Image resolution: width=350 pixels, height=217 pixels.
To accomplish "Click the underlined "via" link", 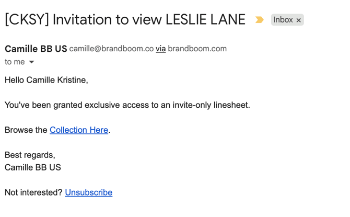I will (x=160, y=49).
